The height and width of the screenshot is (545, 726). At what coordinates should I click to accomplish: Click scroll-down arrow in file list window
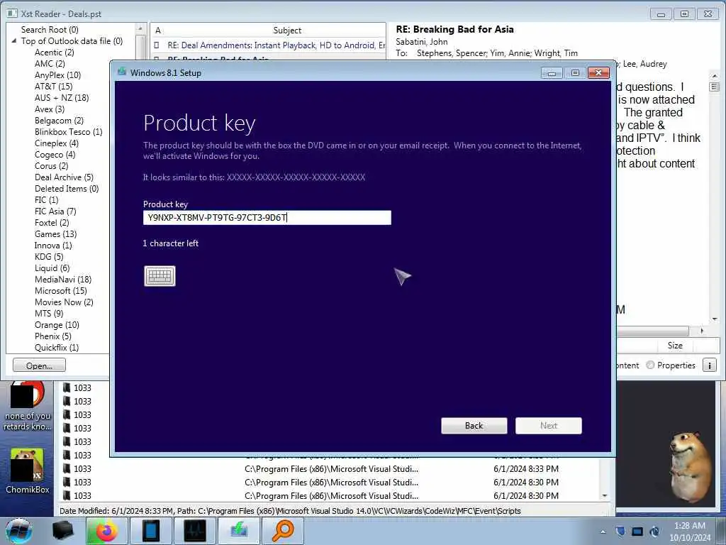pos(604,495)
